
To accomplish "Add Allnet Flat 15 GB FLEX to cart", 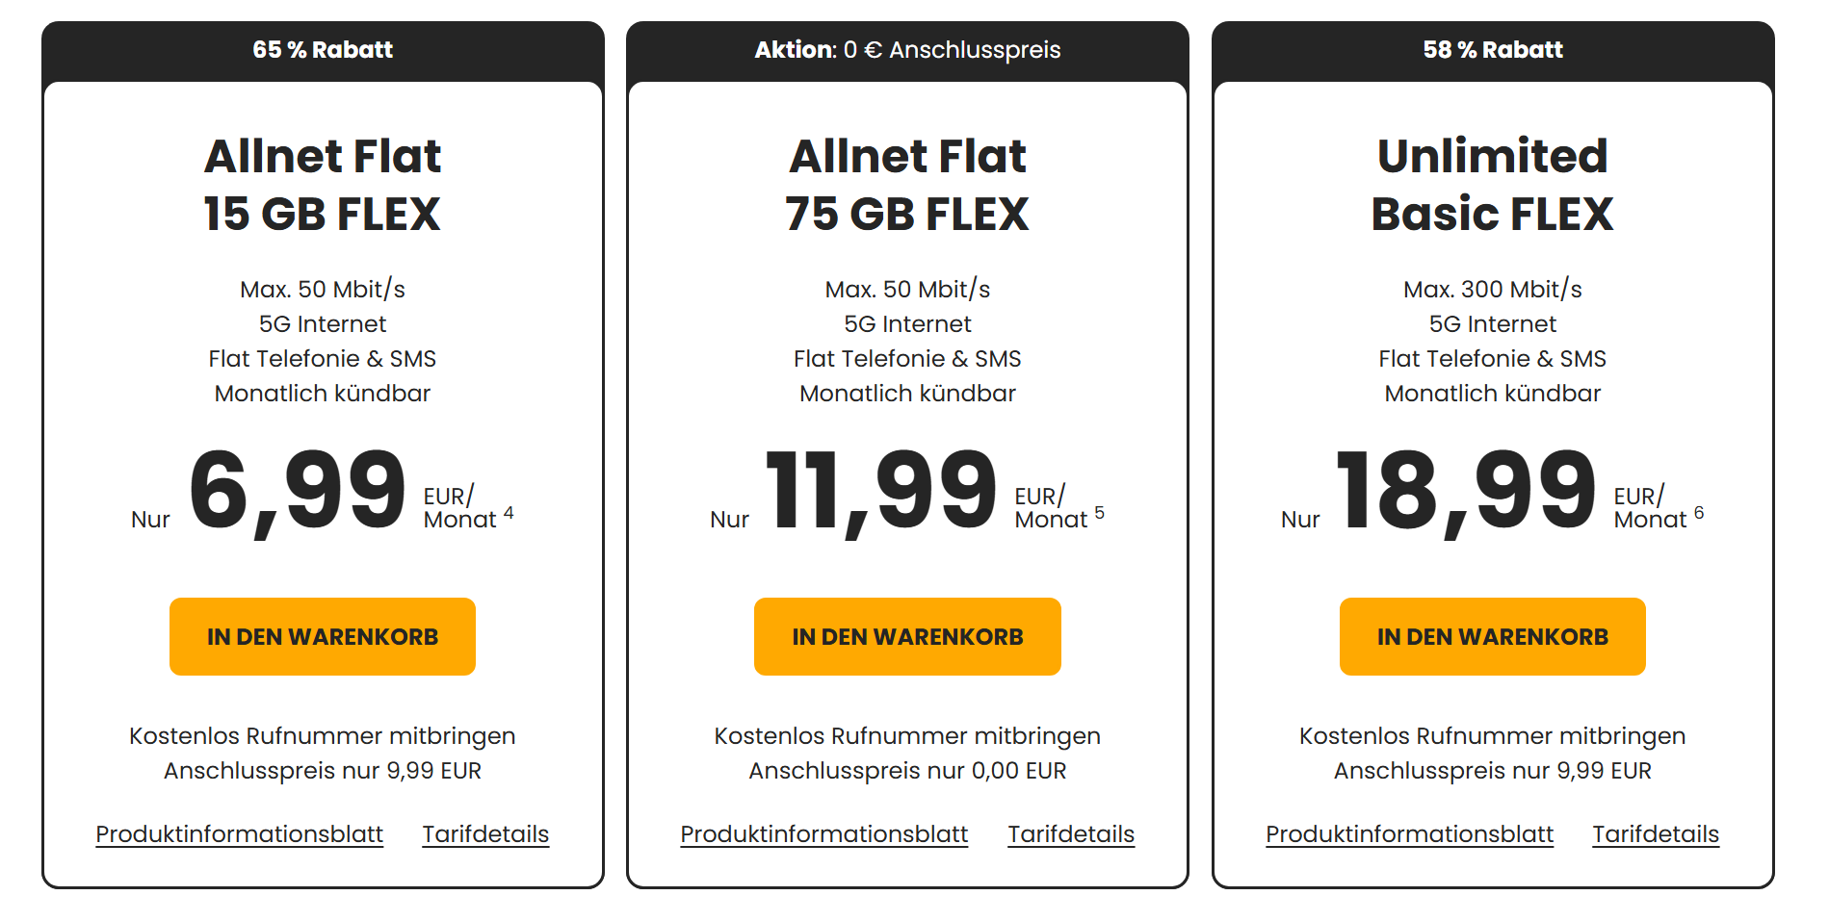I will click(322, 636).
